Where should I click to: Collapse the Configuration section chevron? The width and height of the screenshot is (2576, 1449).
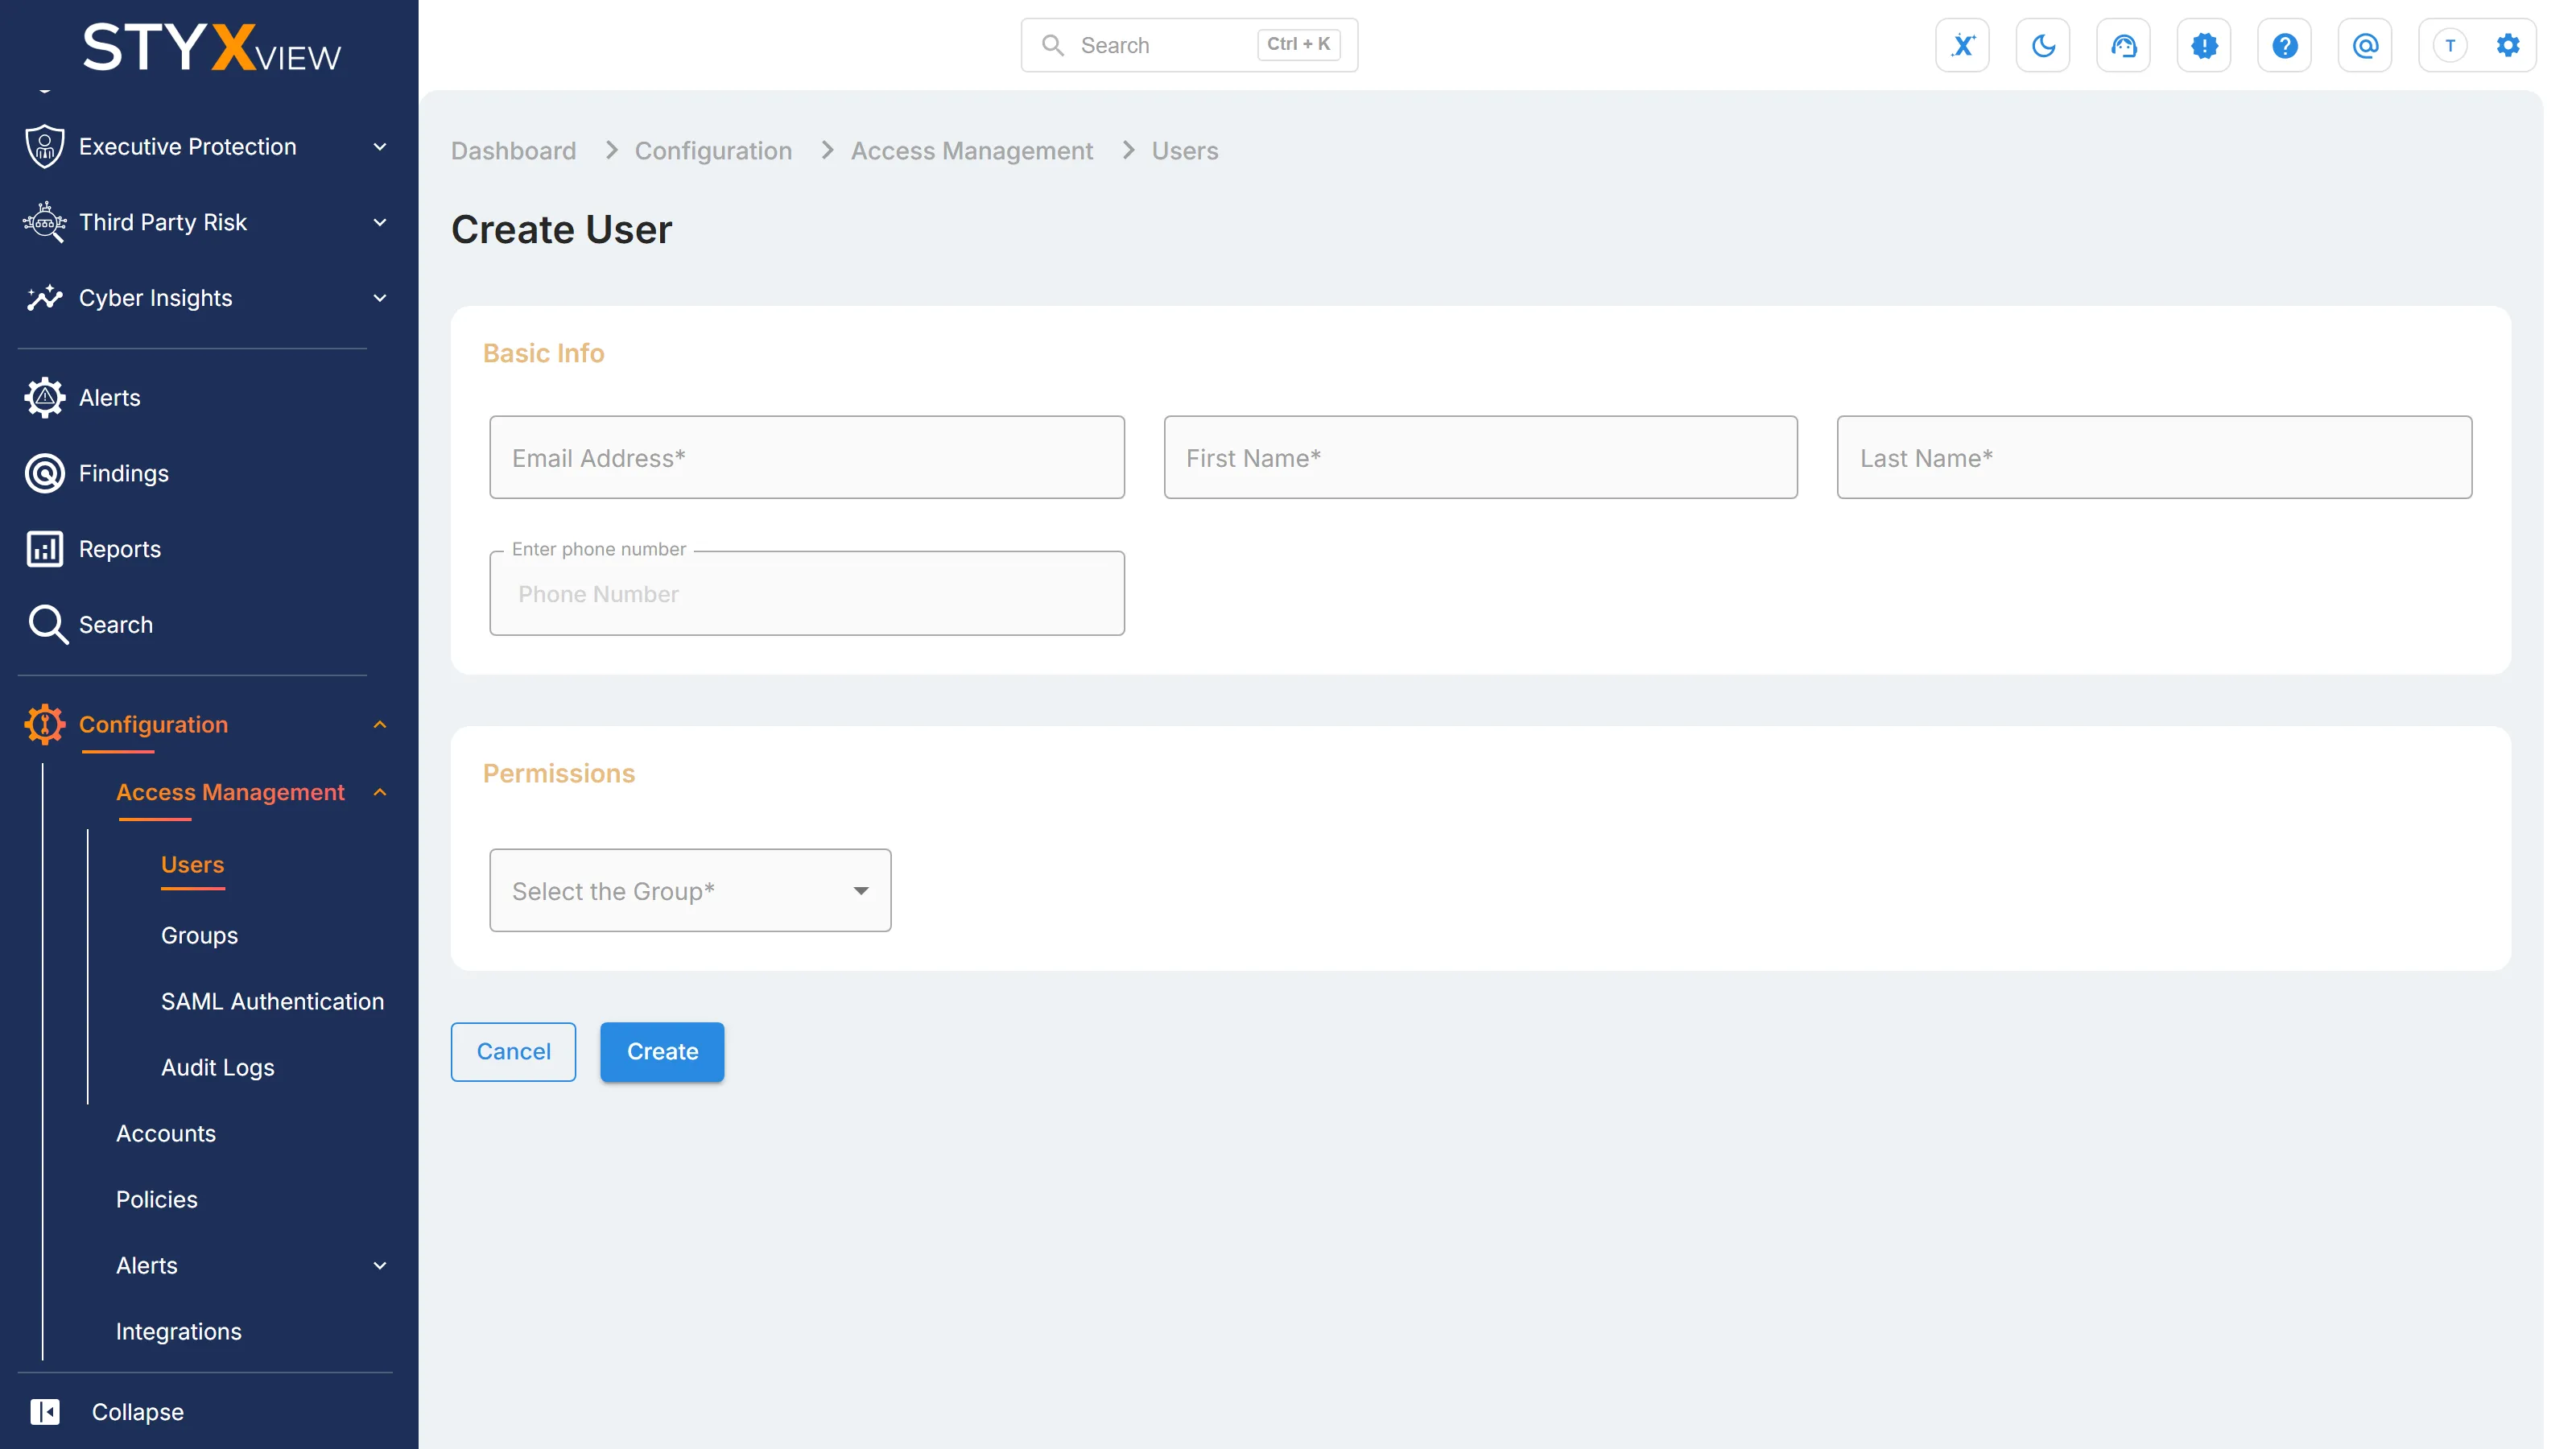[380, 724]
